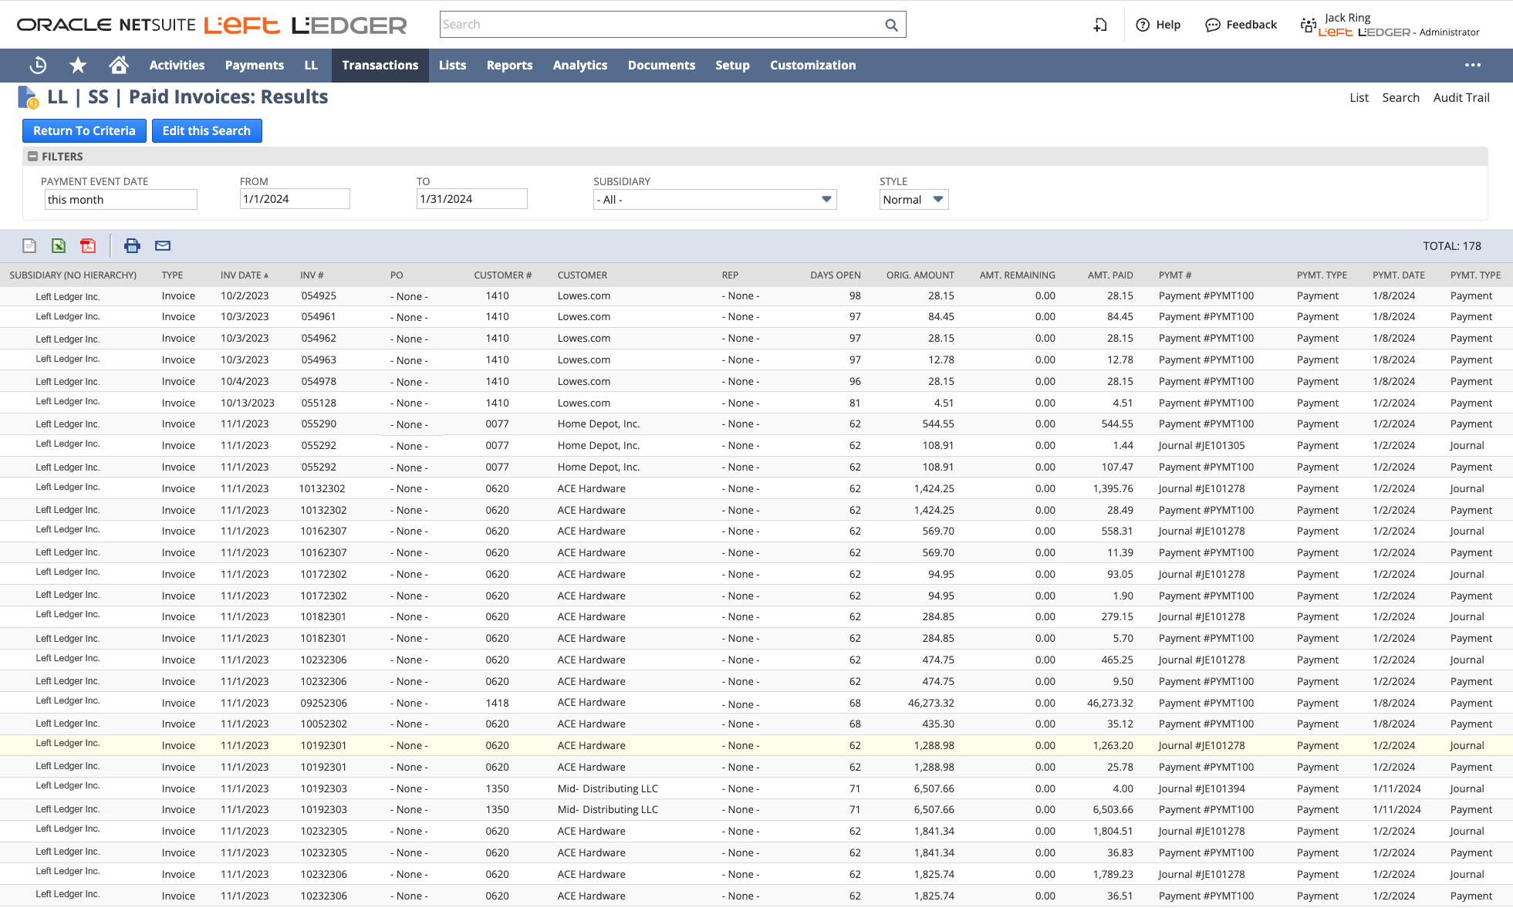Open the shortcuts star menu

point(78,66)
